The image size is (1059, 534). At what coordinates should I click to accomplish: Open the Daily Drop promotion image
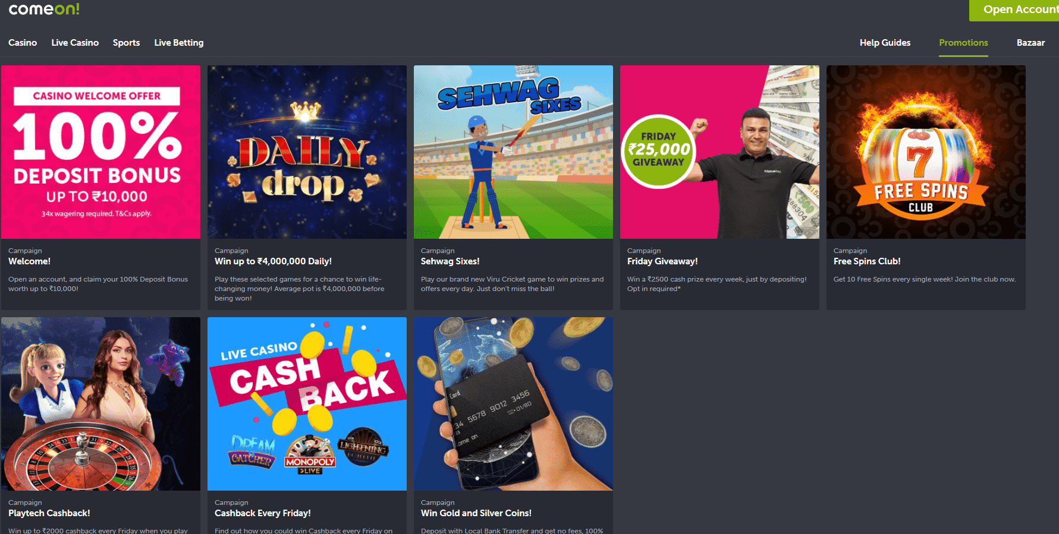click(x=307, y=152)
